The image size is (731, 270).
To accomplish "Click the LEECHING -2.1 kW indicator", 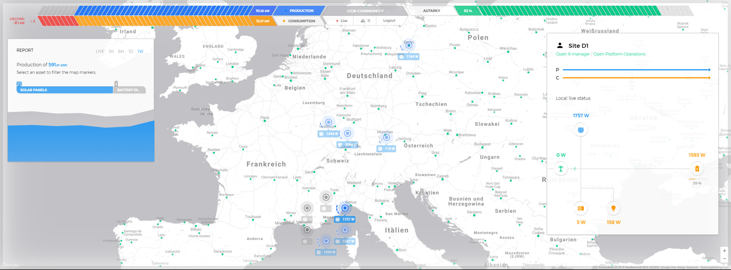I will tap(17, 21).
